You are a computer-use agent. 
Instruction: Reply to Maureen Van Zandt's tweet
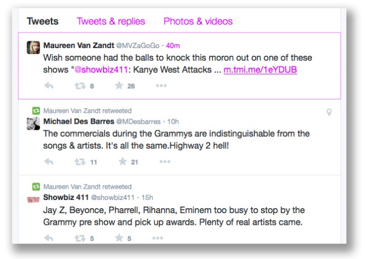click(x=49, y=86)
